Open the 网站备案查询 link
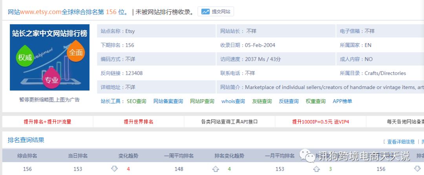 point(168,101)
